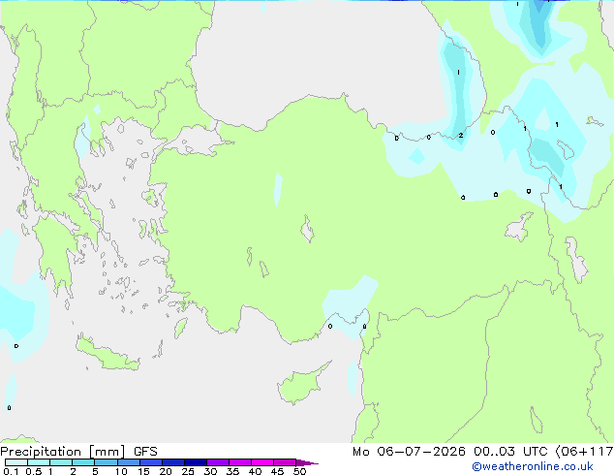Select the legend swatch between 0.1 and 0.5
Screen dimensions: 614x475
click(16, 462)
